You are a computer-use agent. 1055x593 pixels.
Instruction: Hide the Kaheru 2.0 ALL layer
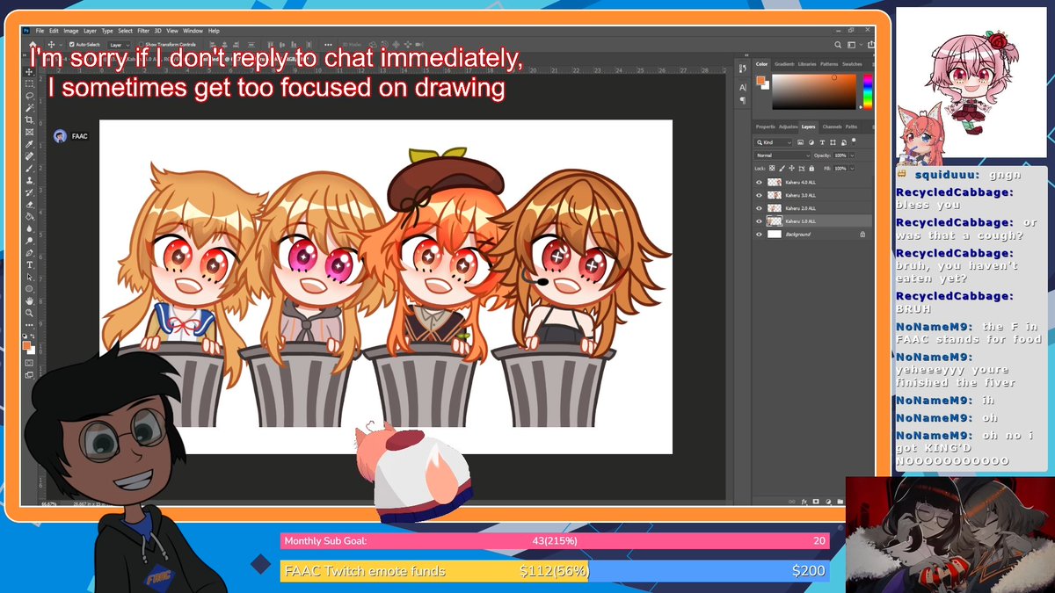point(760,208)
